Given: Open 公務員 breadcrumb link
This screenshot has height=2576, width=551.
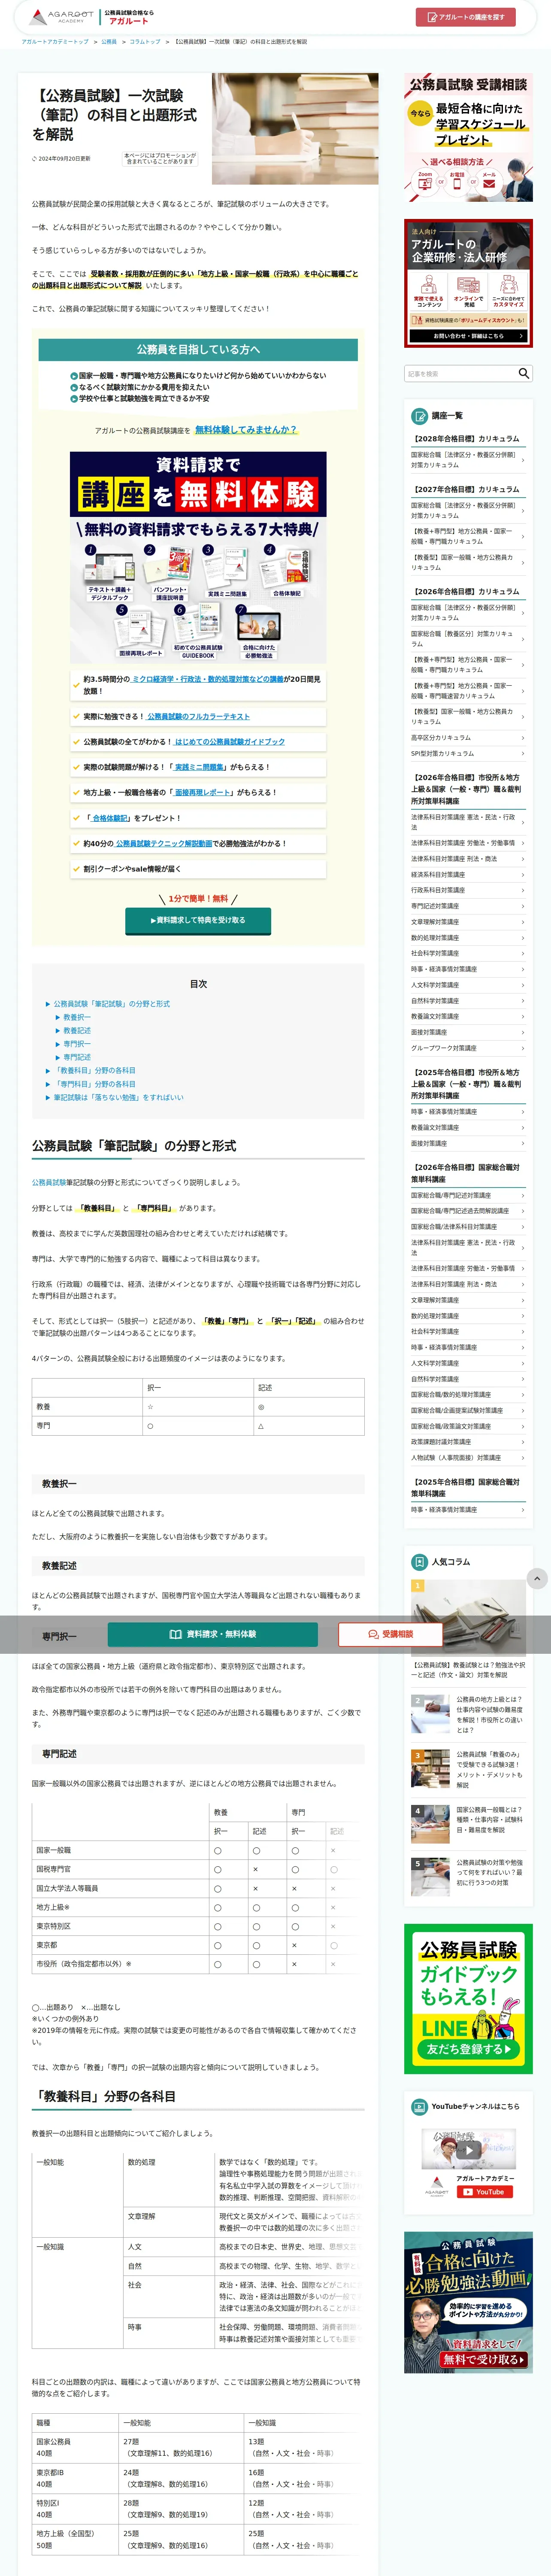Looking at the screenshot, I should [x=109, y=42].
